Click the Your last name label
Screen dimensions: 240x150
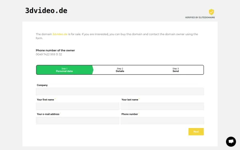coord(130,100)
